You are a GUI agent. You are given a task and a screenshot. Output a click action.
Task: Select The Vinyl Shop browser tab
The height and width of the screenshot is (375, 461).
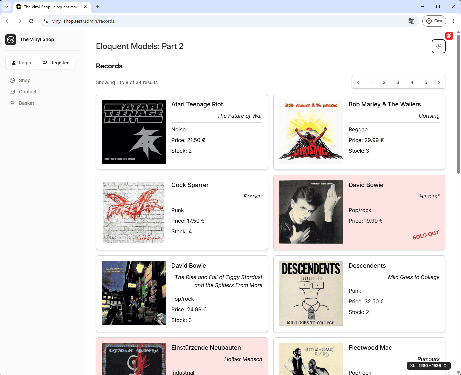52,7
